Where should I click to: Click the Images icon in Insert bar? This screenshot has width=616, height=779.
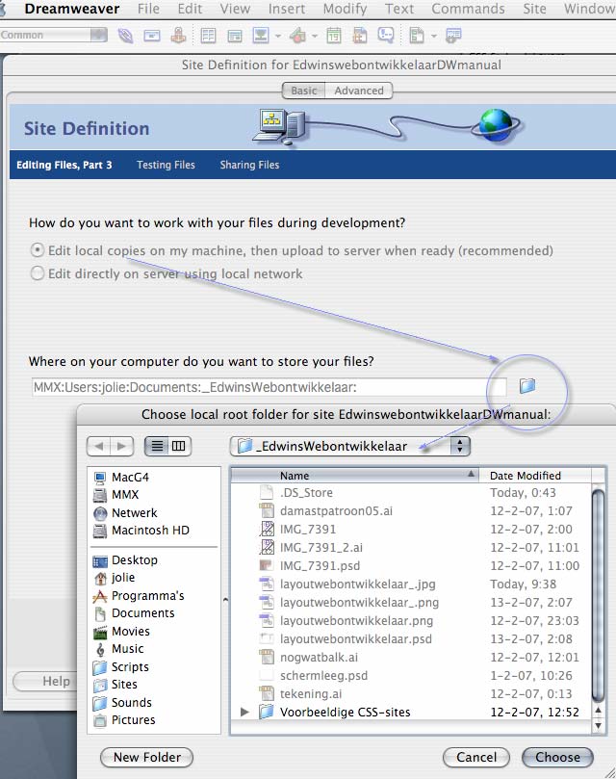[x=260, y=36]
